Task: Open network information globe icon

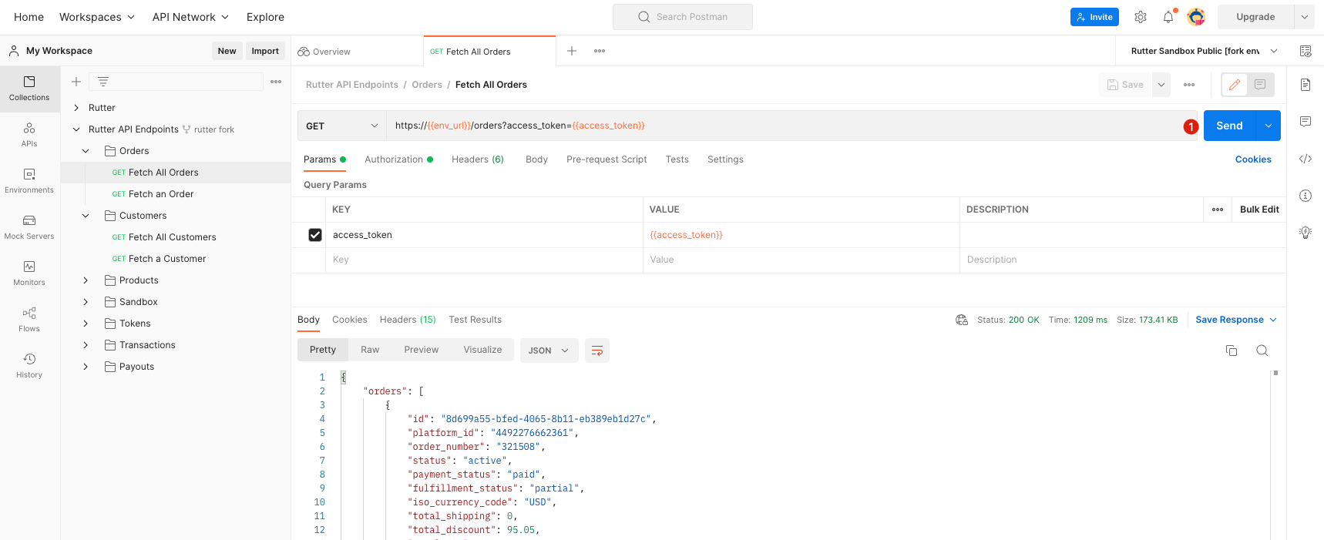Action: pyautogui.click(x=962, y=320)
